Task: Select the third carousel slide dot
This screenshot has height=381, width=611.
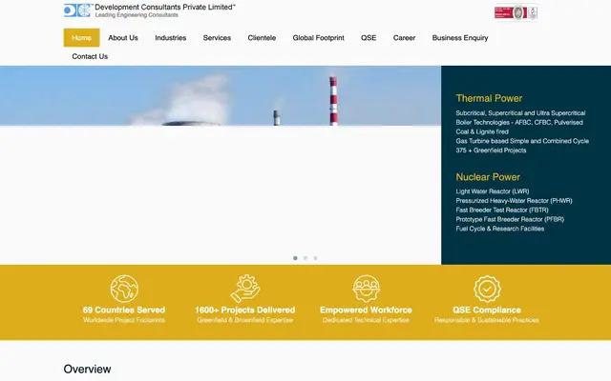Action: pyautogui.click(x=316, y=258)
